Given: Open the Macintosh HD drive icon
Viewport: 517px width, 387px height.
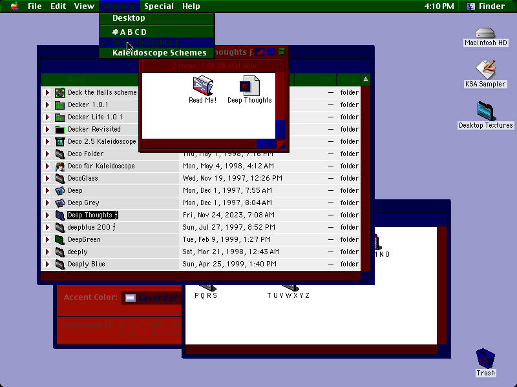Looking at the screenshot, I should pos(485,33).
